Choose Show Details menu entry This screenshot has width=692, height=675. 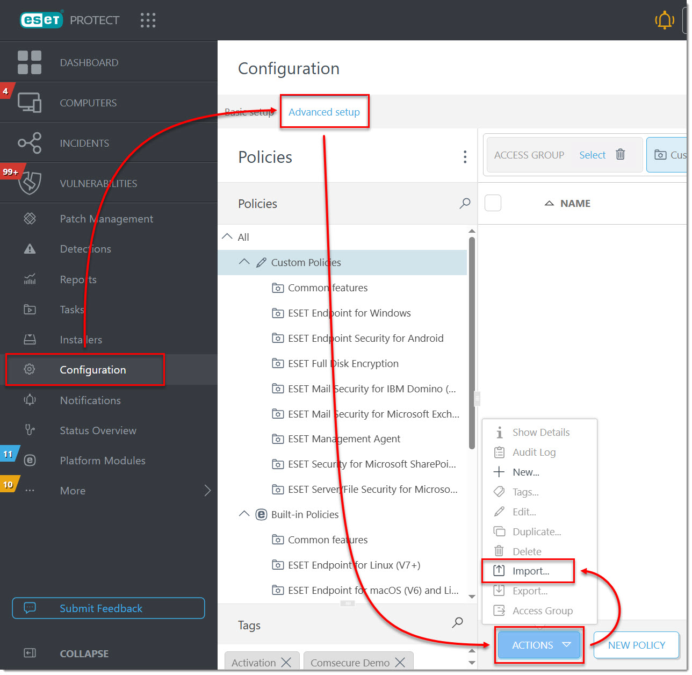(x=539, y=432)
